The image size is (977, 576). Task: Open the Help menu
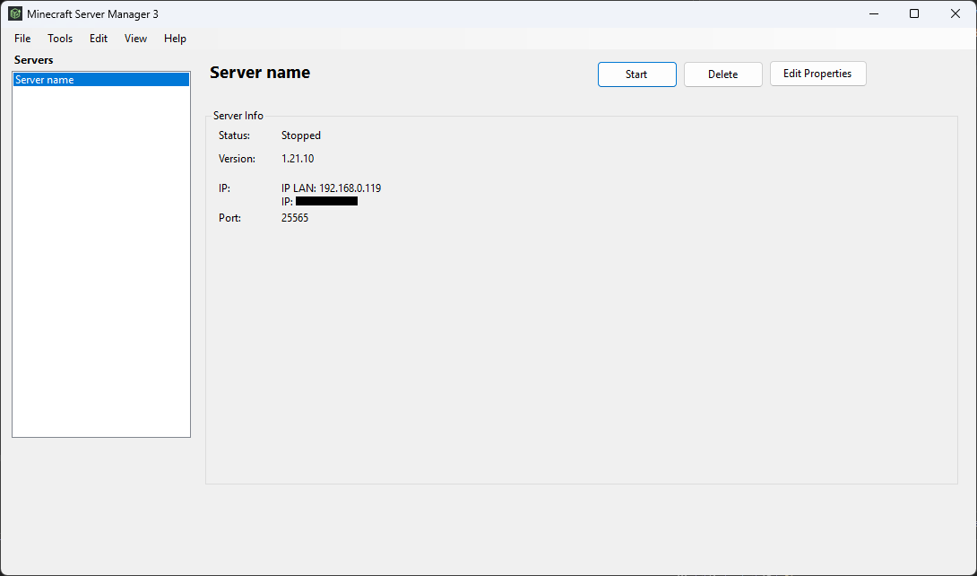click(175, 39)
